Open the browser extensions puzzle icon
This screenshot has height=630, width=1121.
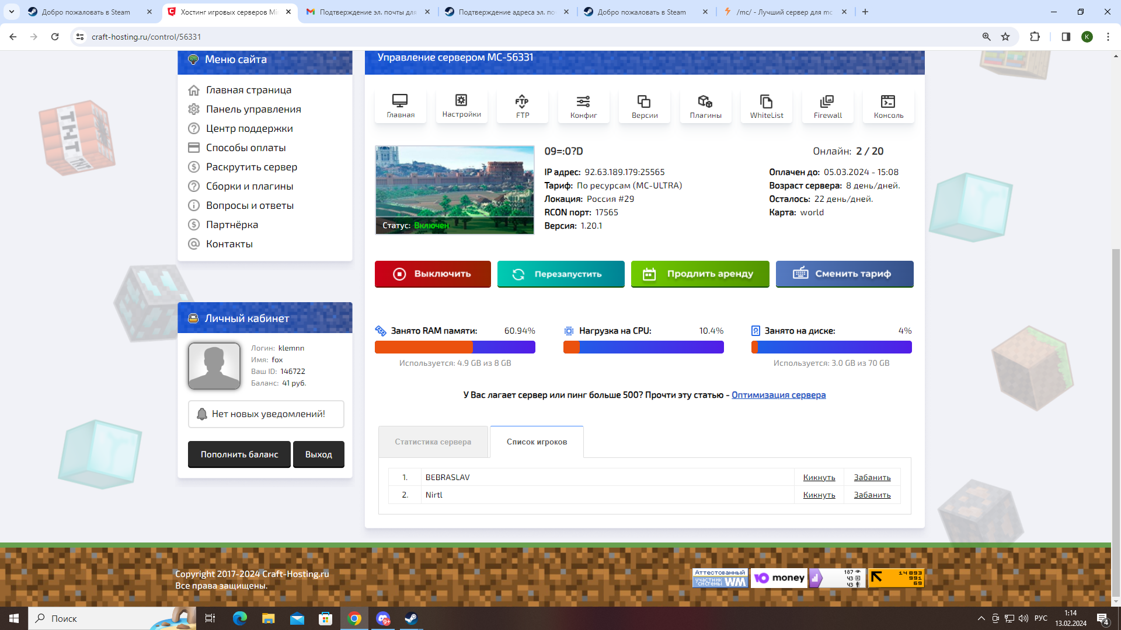1035,37
